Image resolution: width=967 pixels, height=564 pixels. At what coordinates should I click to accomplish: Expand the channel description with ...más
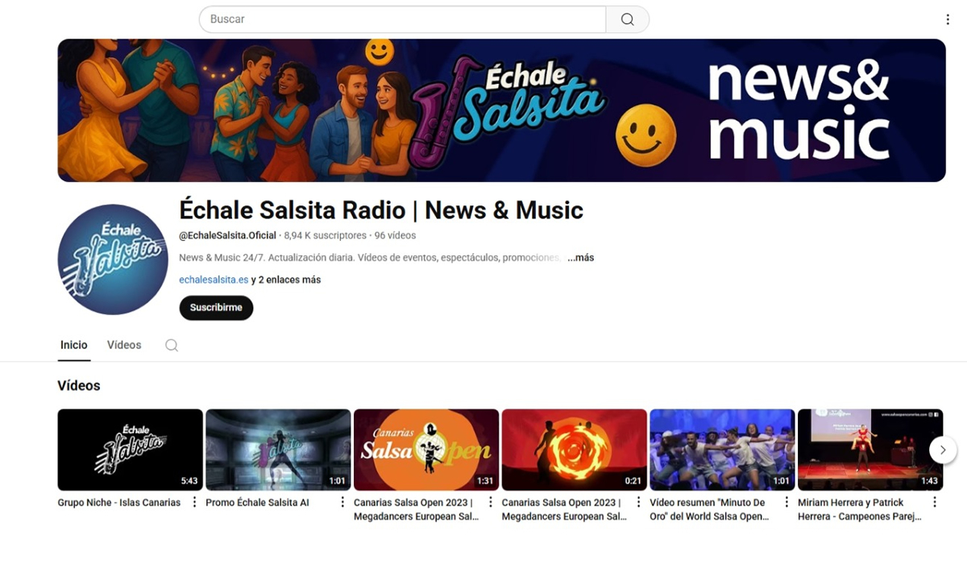[x=580, y=258]
